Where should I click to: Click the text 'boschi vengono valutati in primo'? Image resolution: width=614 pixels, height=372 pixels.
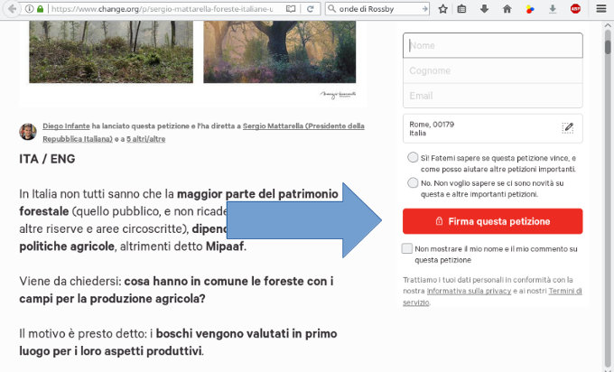pos(247,333)
